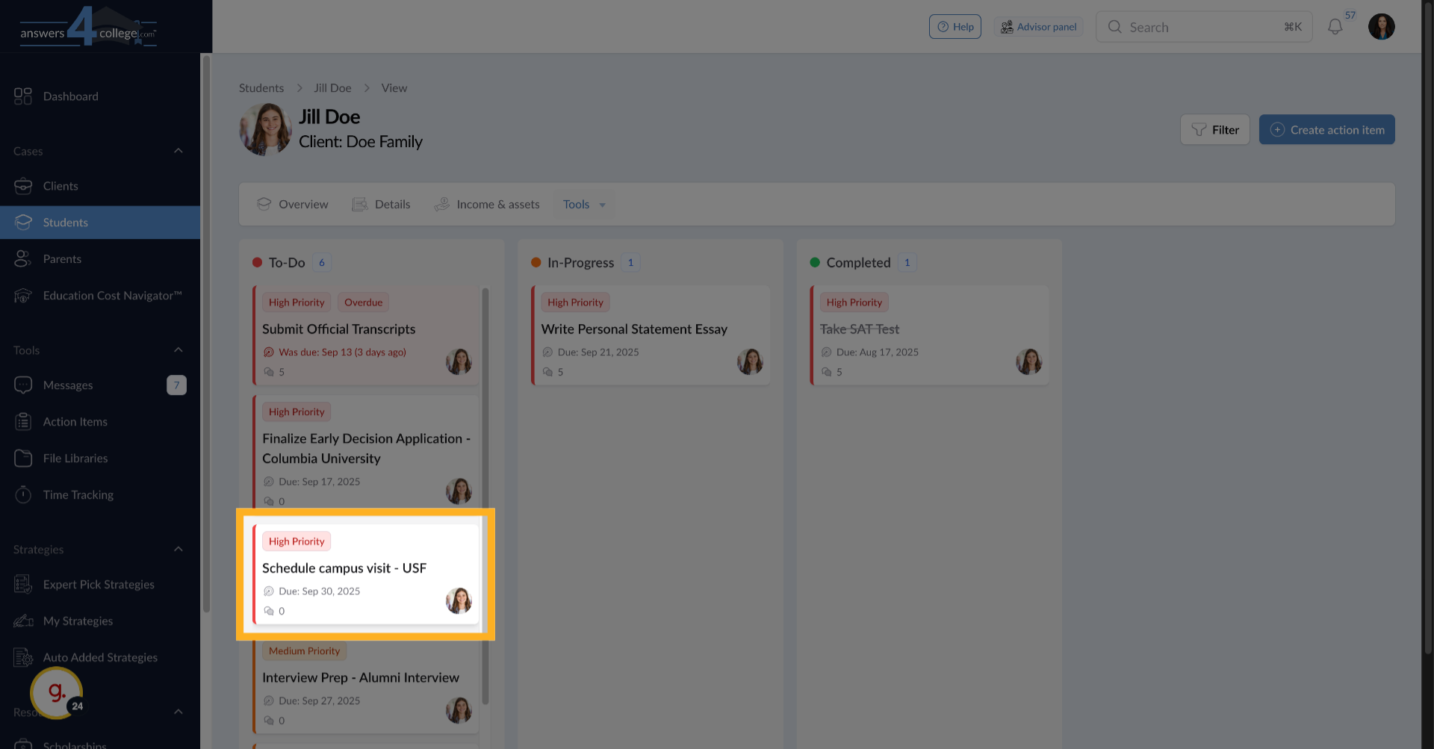Viewport: 1434px width, 749px height.
Task: Click the Grammarly floating badge
Action: [x=57, y=693]
